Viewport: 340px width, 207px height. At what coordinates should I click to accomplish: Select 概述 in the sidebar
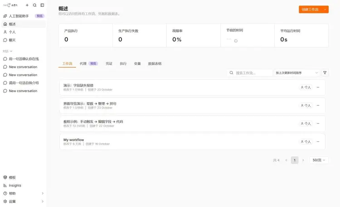(24, 24)
